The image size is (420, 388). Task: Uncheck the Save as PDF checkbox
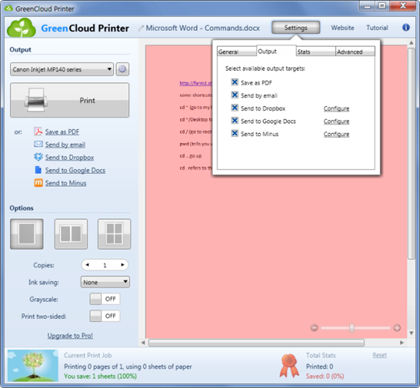[x=234, y=82]
